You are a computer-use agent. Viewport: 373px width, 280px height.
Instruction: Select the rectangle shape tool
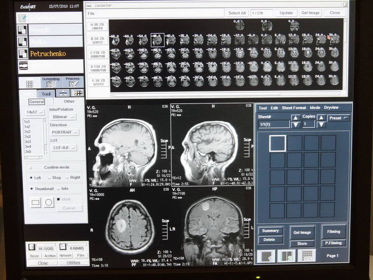(x=35, y=203)
